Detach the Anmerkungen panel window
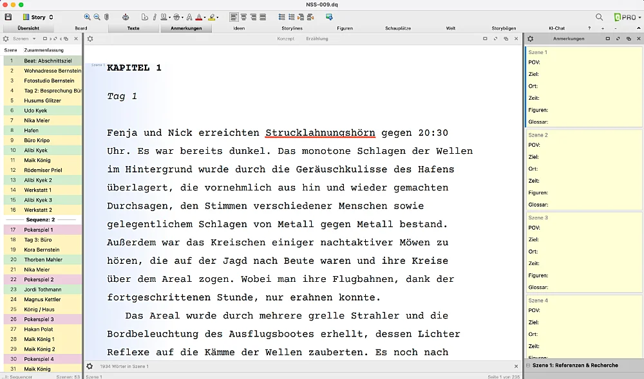This screenshot has width=644, height=379. (x=629, y=39)
